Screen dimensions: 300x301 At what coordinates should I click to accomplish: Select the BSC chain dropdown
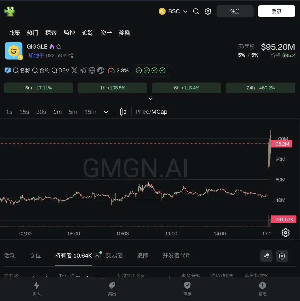[x=173, y=11]
